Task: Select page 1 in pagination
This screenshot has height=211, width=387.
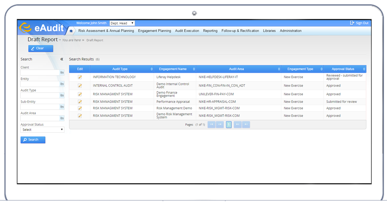Action: 229,124
